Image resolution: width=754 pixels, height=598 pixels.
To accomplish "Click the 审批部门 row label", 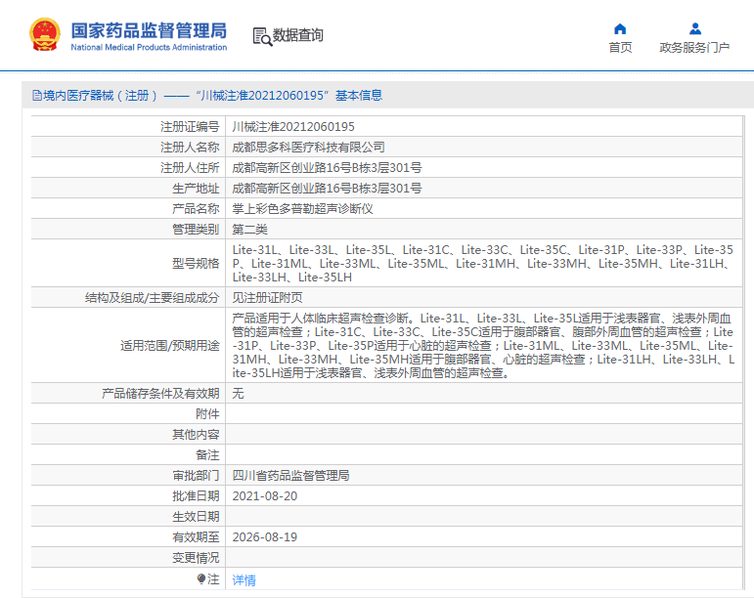I will [x=196, y=476].
